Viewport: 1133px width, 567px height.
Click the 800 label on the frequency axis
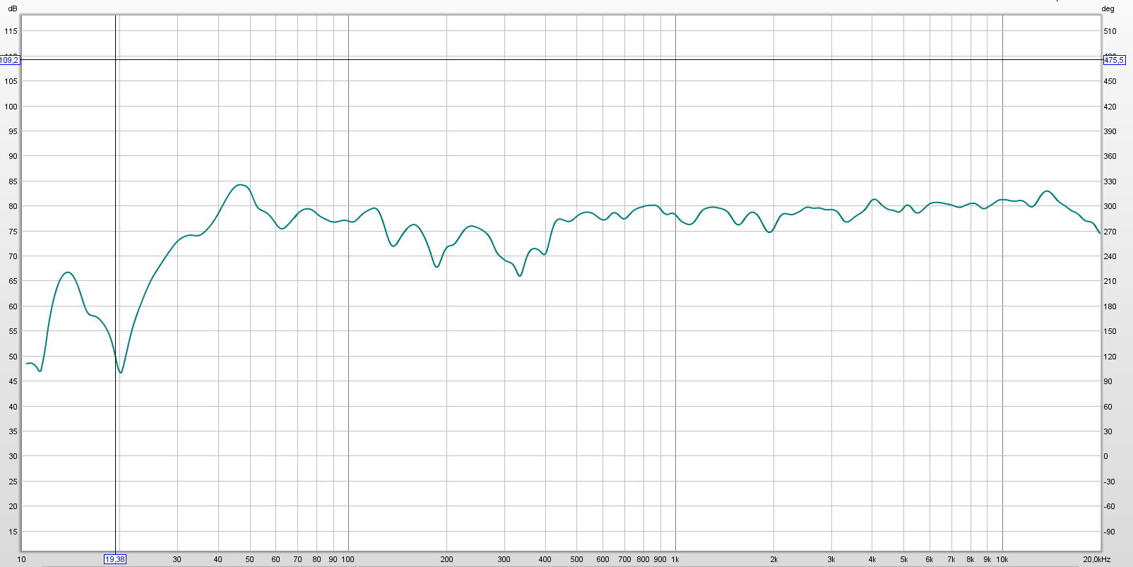643,559
